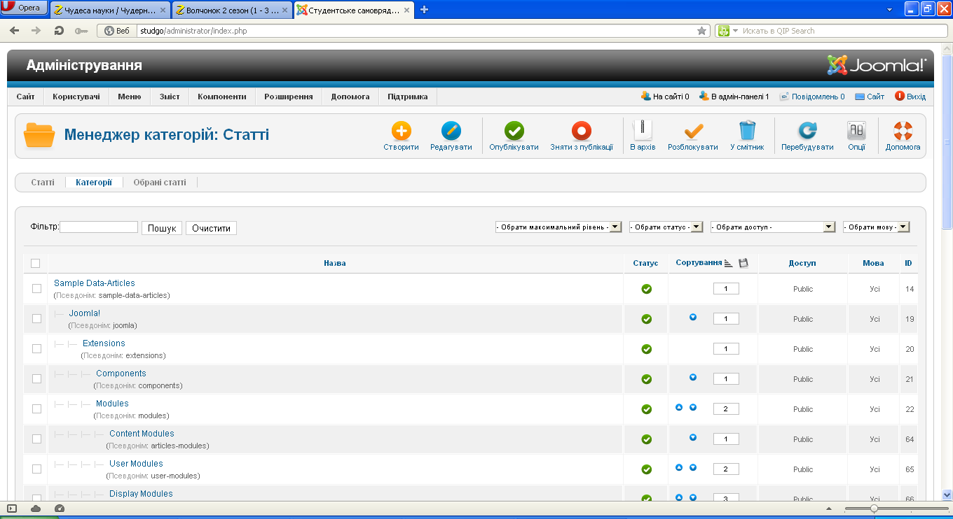Screen dimensions: 953x519
Task: Open the Зміст menu
Action: (170, 97)
